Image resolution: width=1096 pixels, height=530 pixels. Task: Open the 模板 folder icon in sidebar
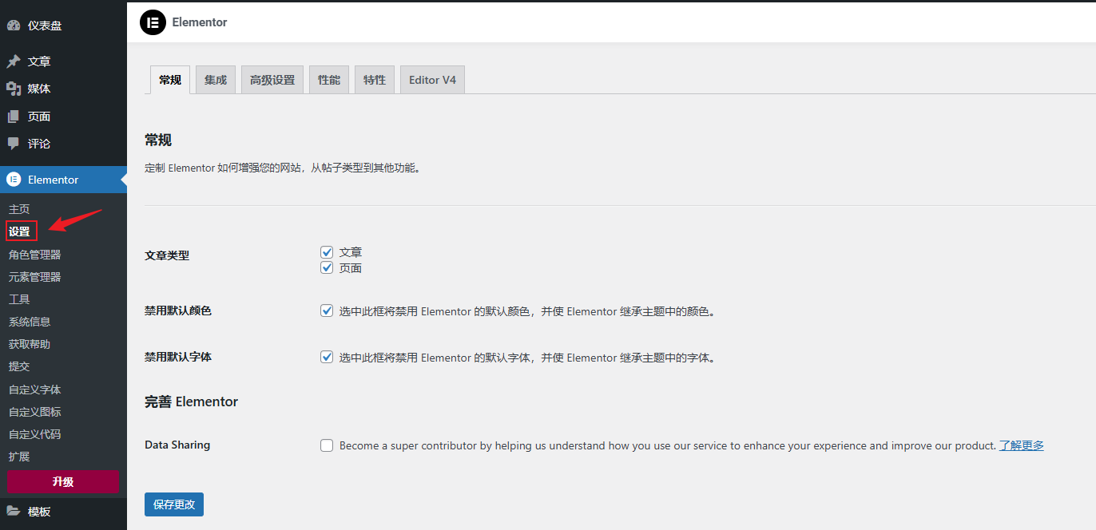click(x=14, y=512)
